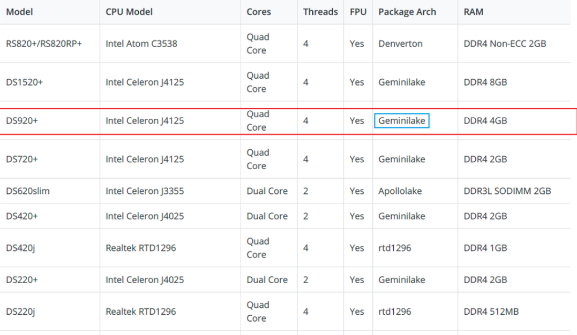Click the Intel Atom C3538 cell
The height and width of the screenshot is (335, 577).
pos(141,44)
